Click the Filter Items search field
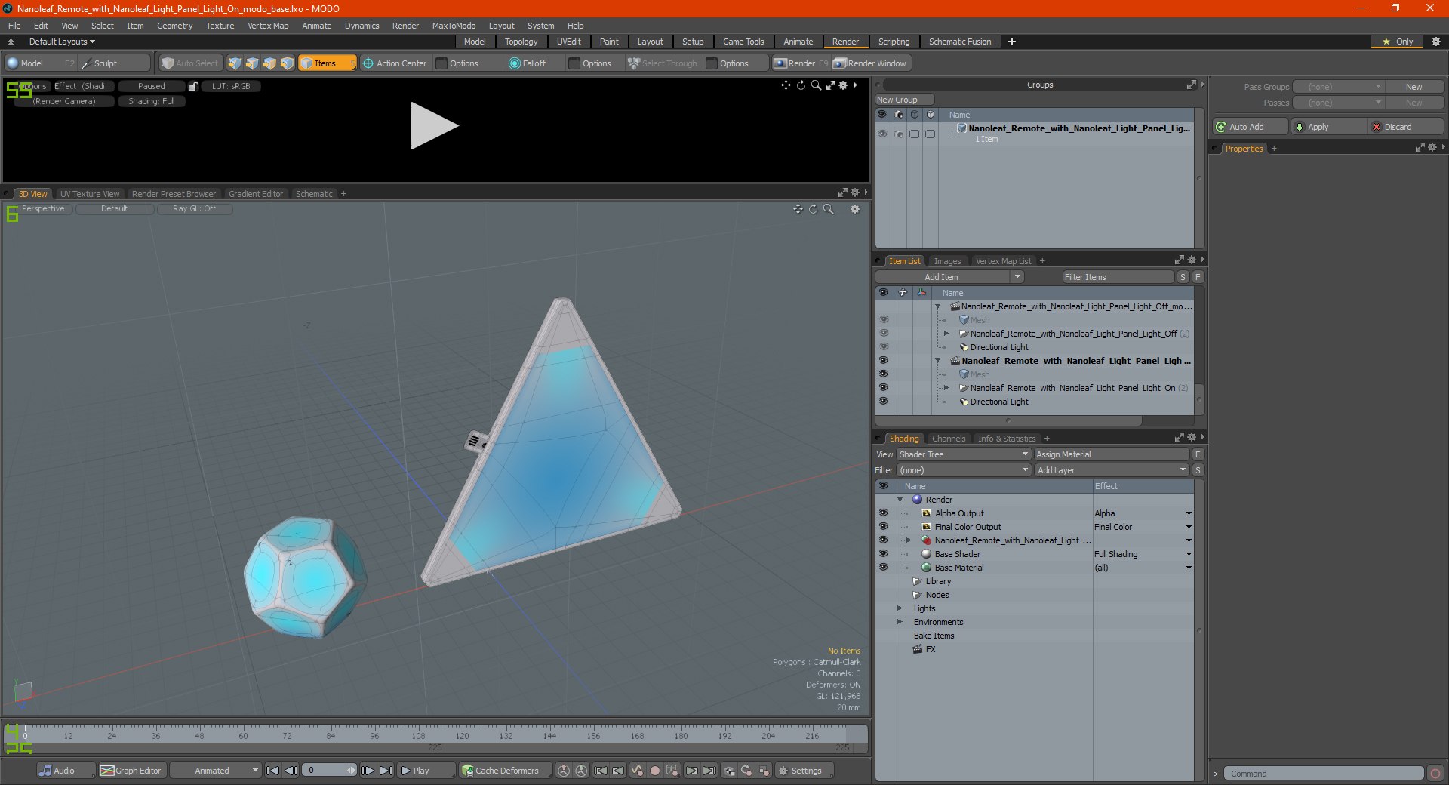 coord(1118,277)
